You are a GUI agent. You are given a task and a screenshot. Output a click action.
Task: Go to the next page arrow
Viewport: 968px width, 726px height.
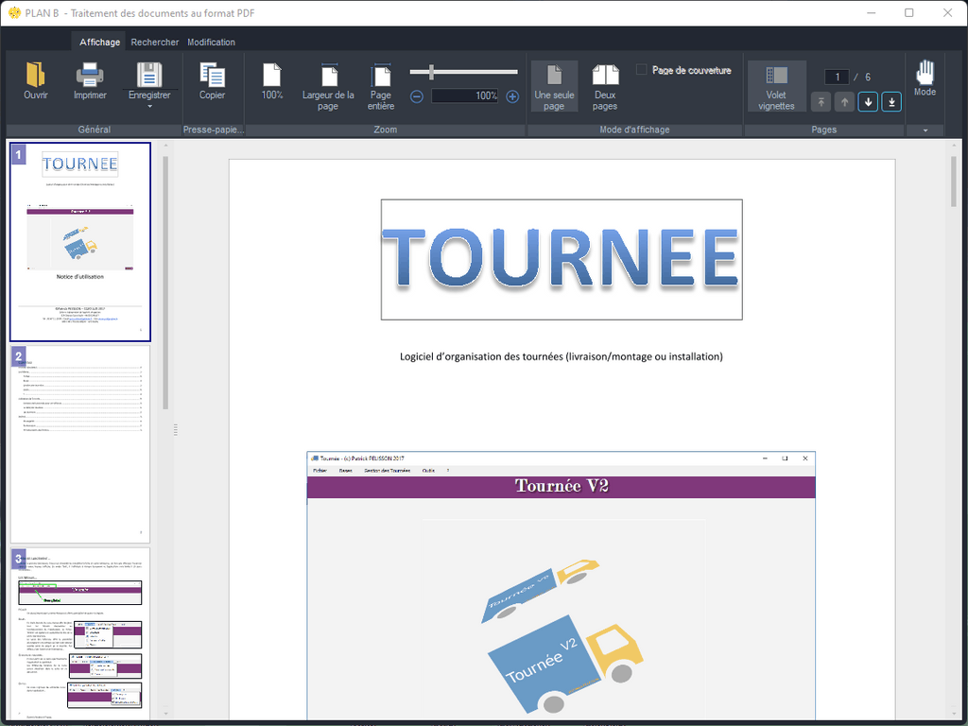[x=868, y=102]
